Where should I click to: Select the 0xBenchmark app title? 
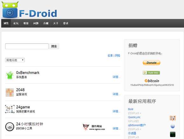pos(28,73)
